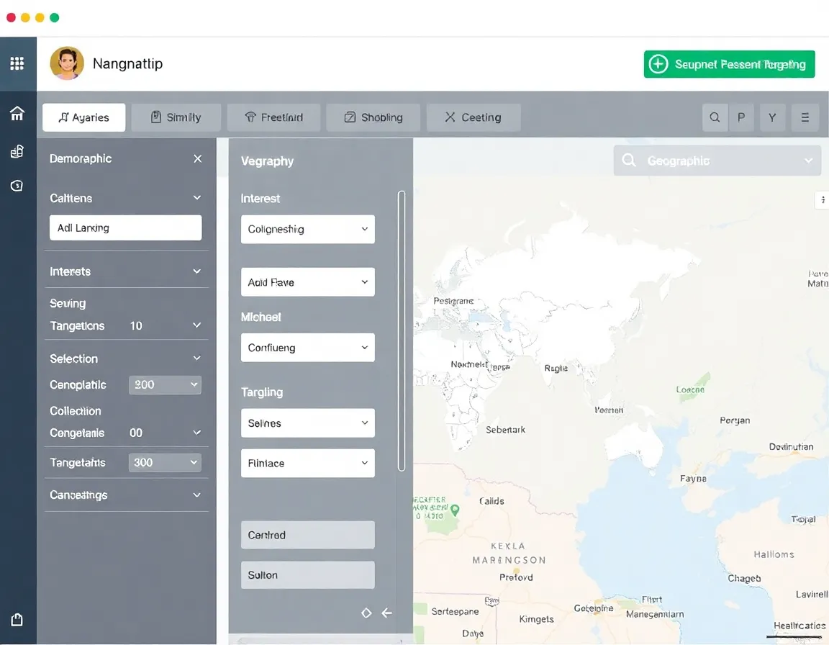Switch to the Simility tab

tap(176, 117)
